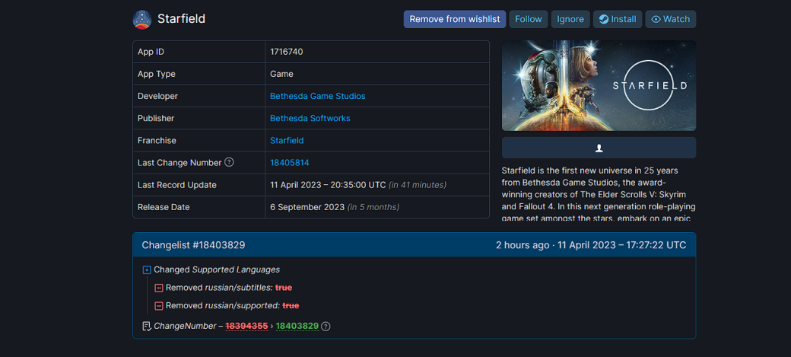Click the Release Date row label
The image size is (791, 357).
(164, 207)
